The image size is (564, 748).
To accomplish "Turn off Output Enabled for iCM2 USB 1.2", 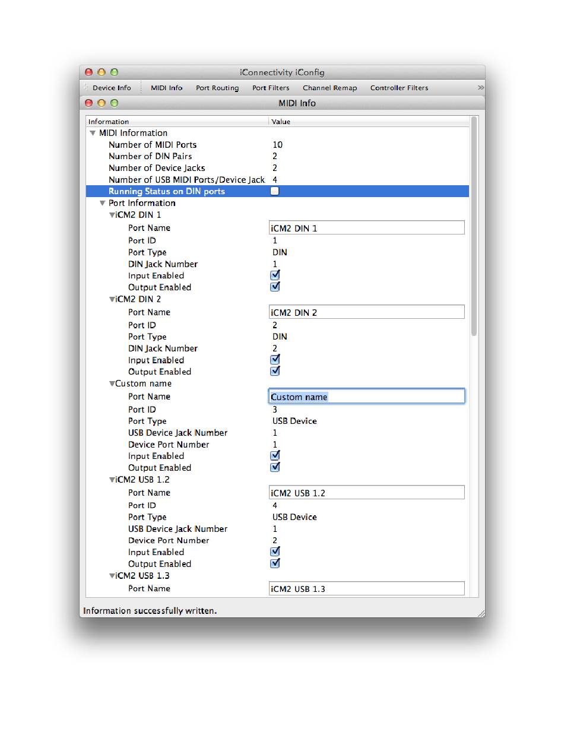I will [x=275, y=563].
